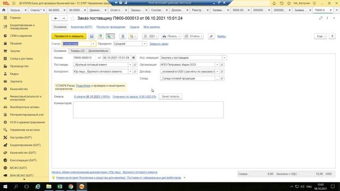Screen dimensions: 340x191
Task: Go back with the left arrow button
Action: 55,19
